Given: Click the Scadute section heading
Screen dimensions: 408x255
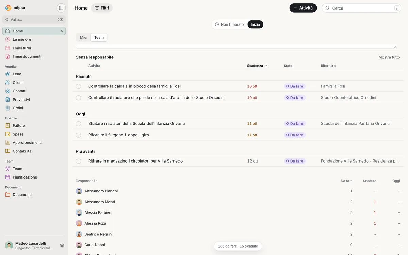Looking at the screenshot, I should pos(84,76).
